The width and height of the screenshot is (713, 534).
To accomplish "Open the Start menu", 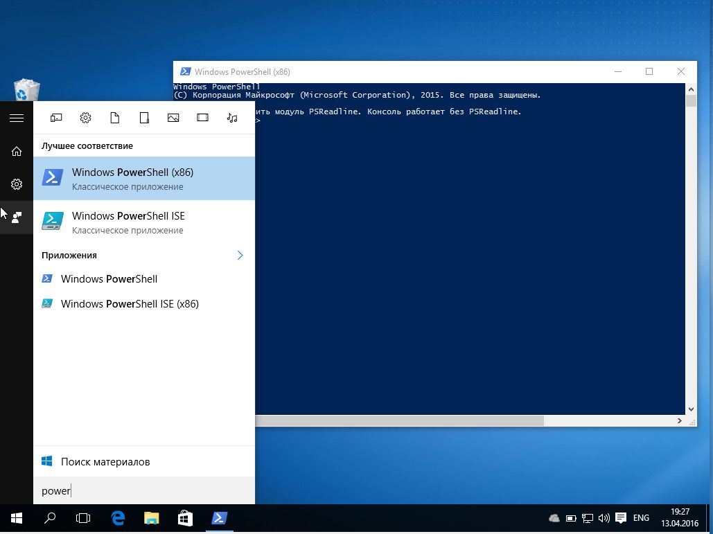I will click(17, 518).
